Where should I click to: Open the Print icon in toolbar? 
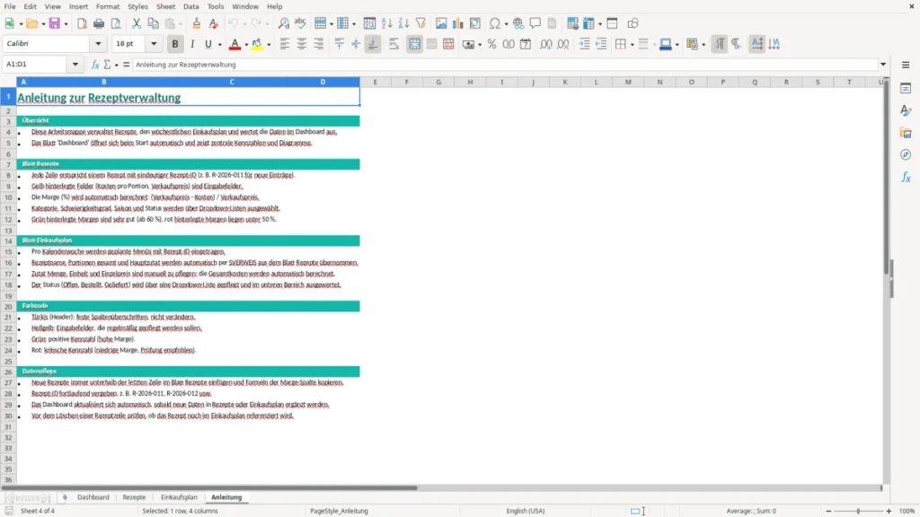pos(99,23)
